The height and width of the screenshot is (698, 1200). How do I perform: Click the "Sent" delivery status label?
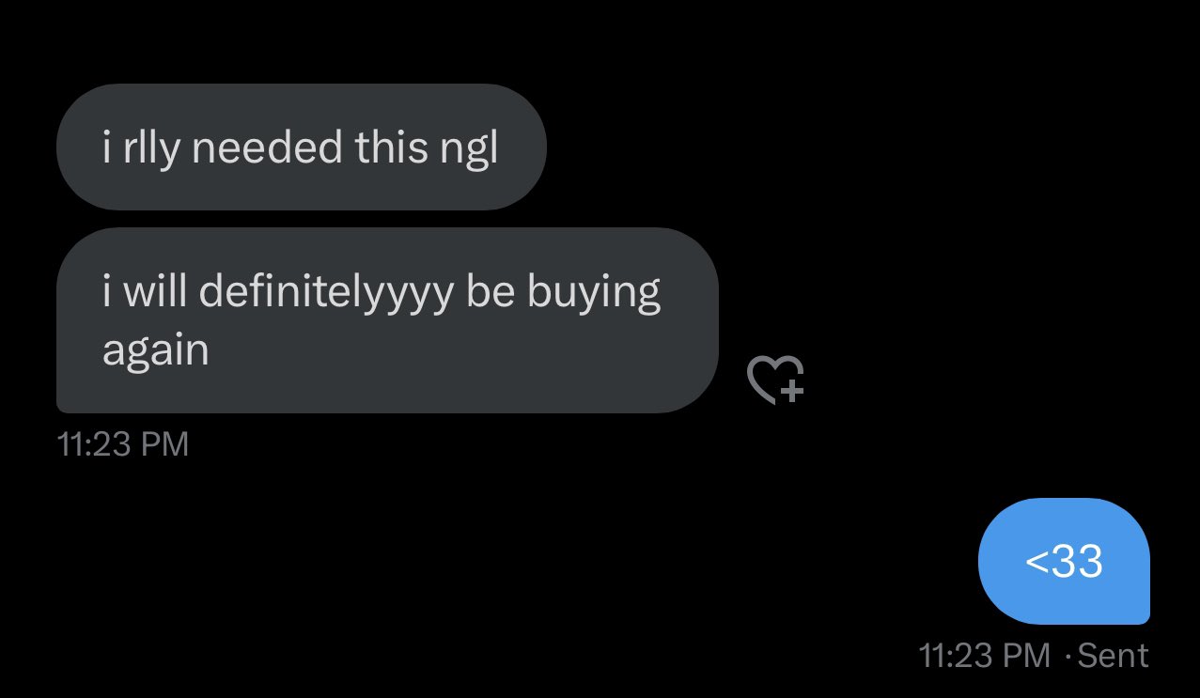(1113, 655)
